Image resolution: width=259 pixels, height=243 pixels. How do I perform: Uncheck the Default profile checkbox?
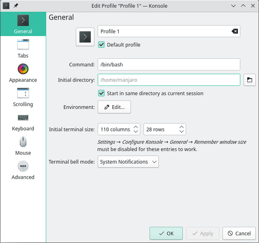tap(101, 45)
